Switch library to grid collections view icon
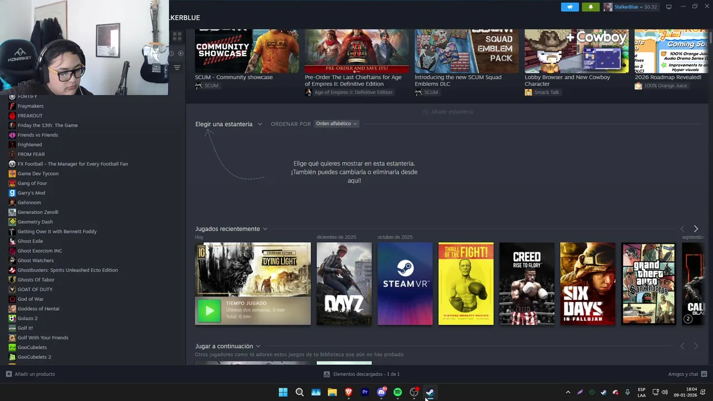The image size is (713, 401). pos(177,37)
